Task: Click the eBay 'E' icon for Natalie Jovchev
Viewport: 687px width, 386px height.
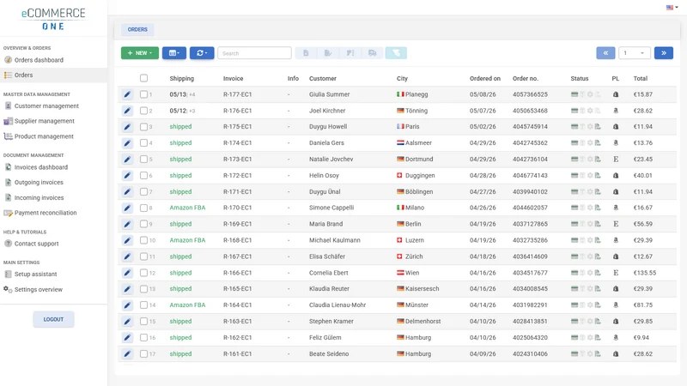Action: click(616, 160)
